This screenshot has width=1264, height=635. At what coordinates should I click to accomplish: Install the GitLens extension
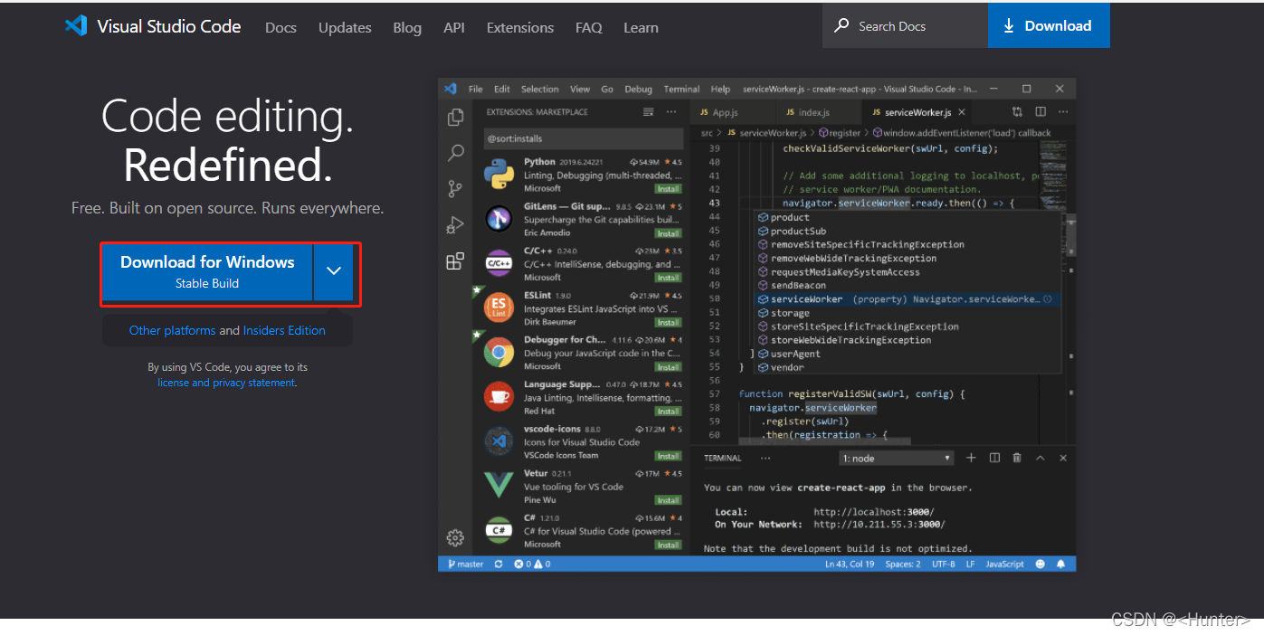point(668,232)
